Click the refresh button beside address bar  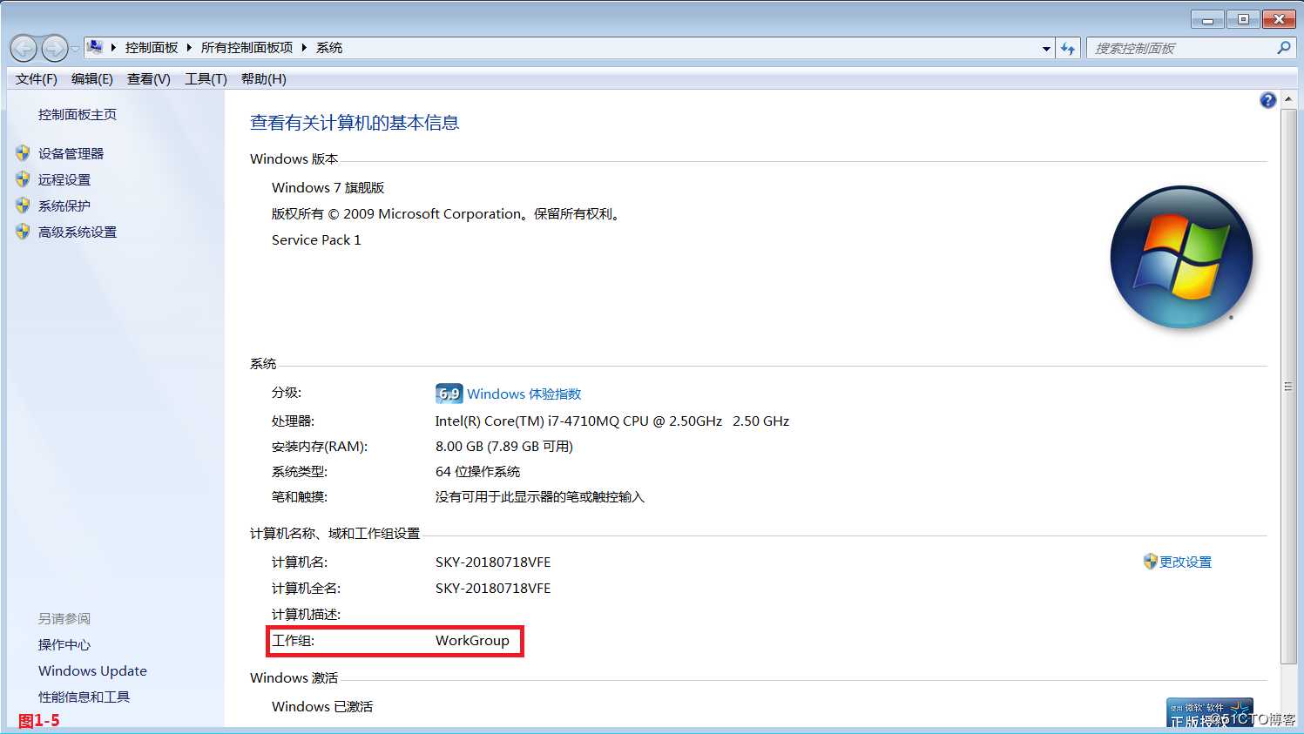pyautogui.click(x=1068, y=49)
